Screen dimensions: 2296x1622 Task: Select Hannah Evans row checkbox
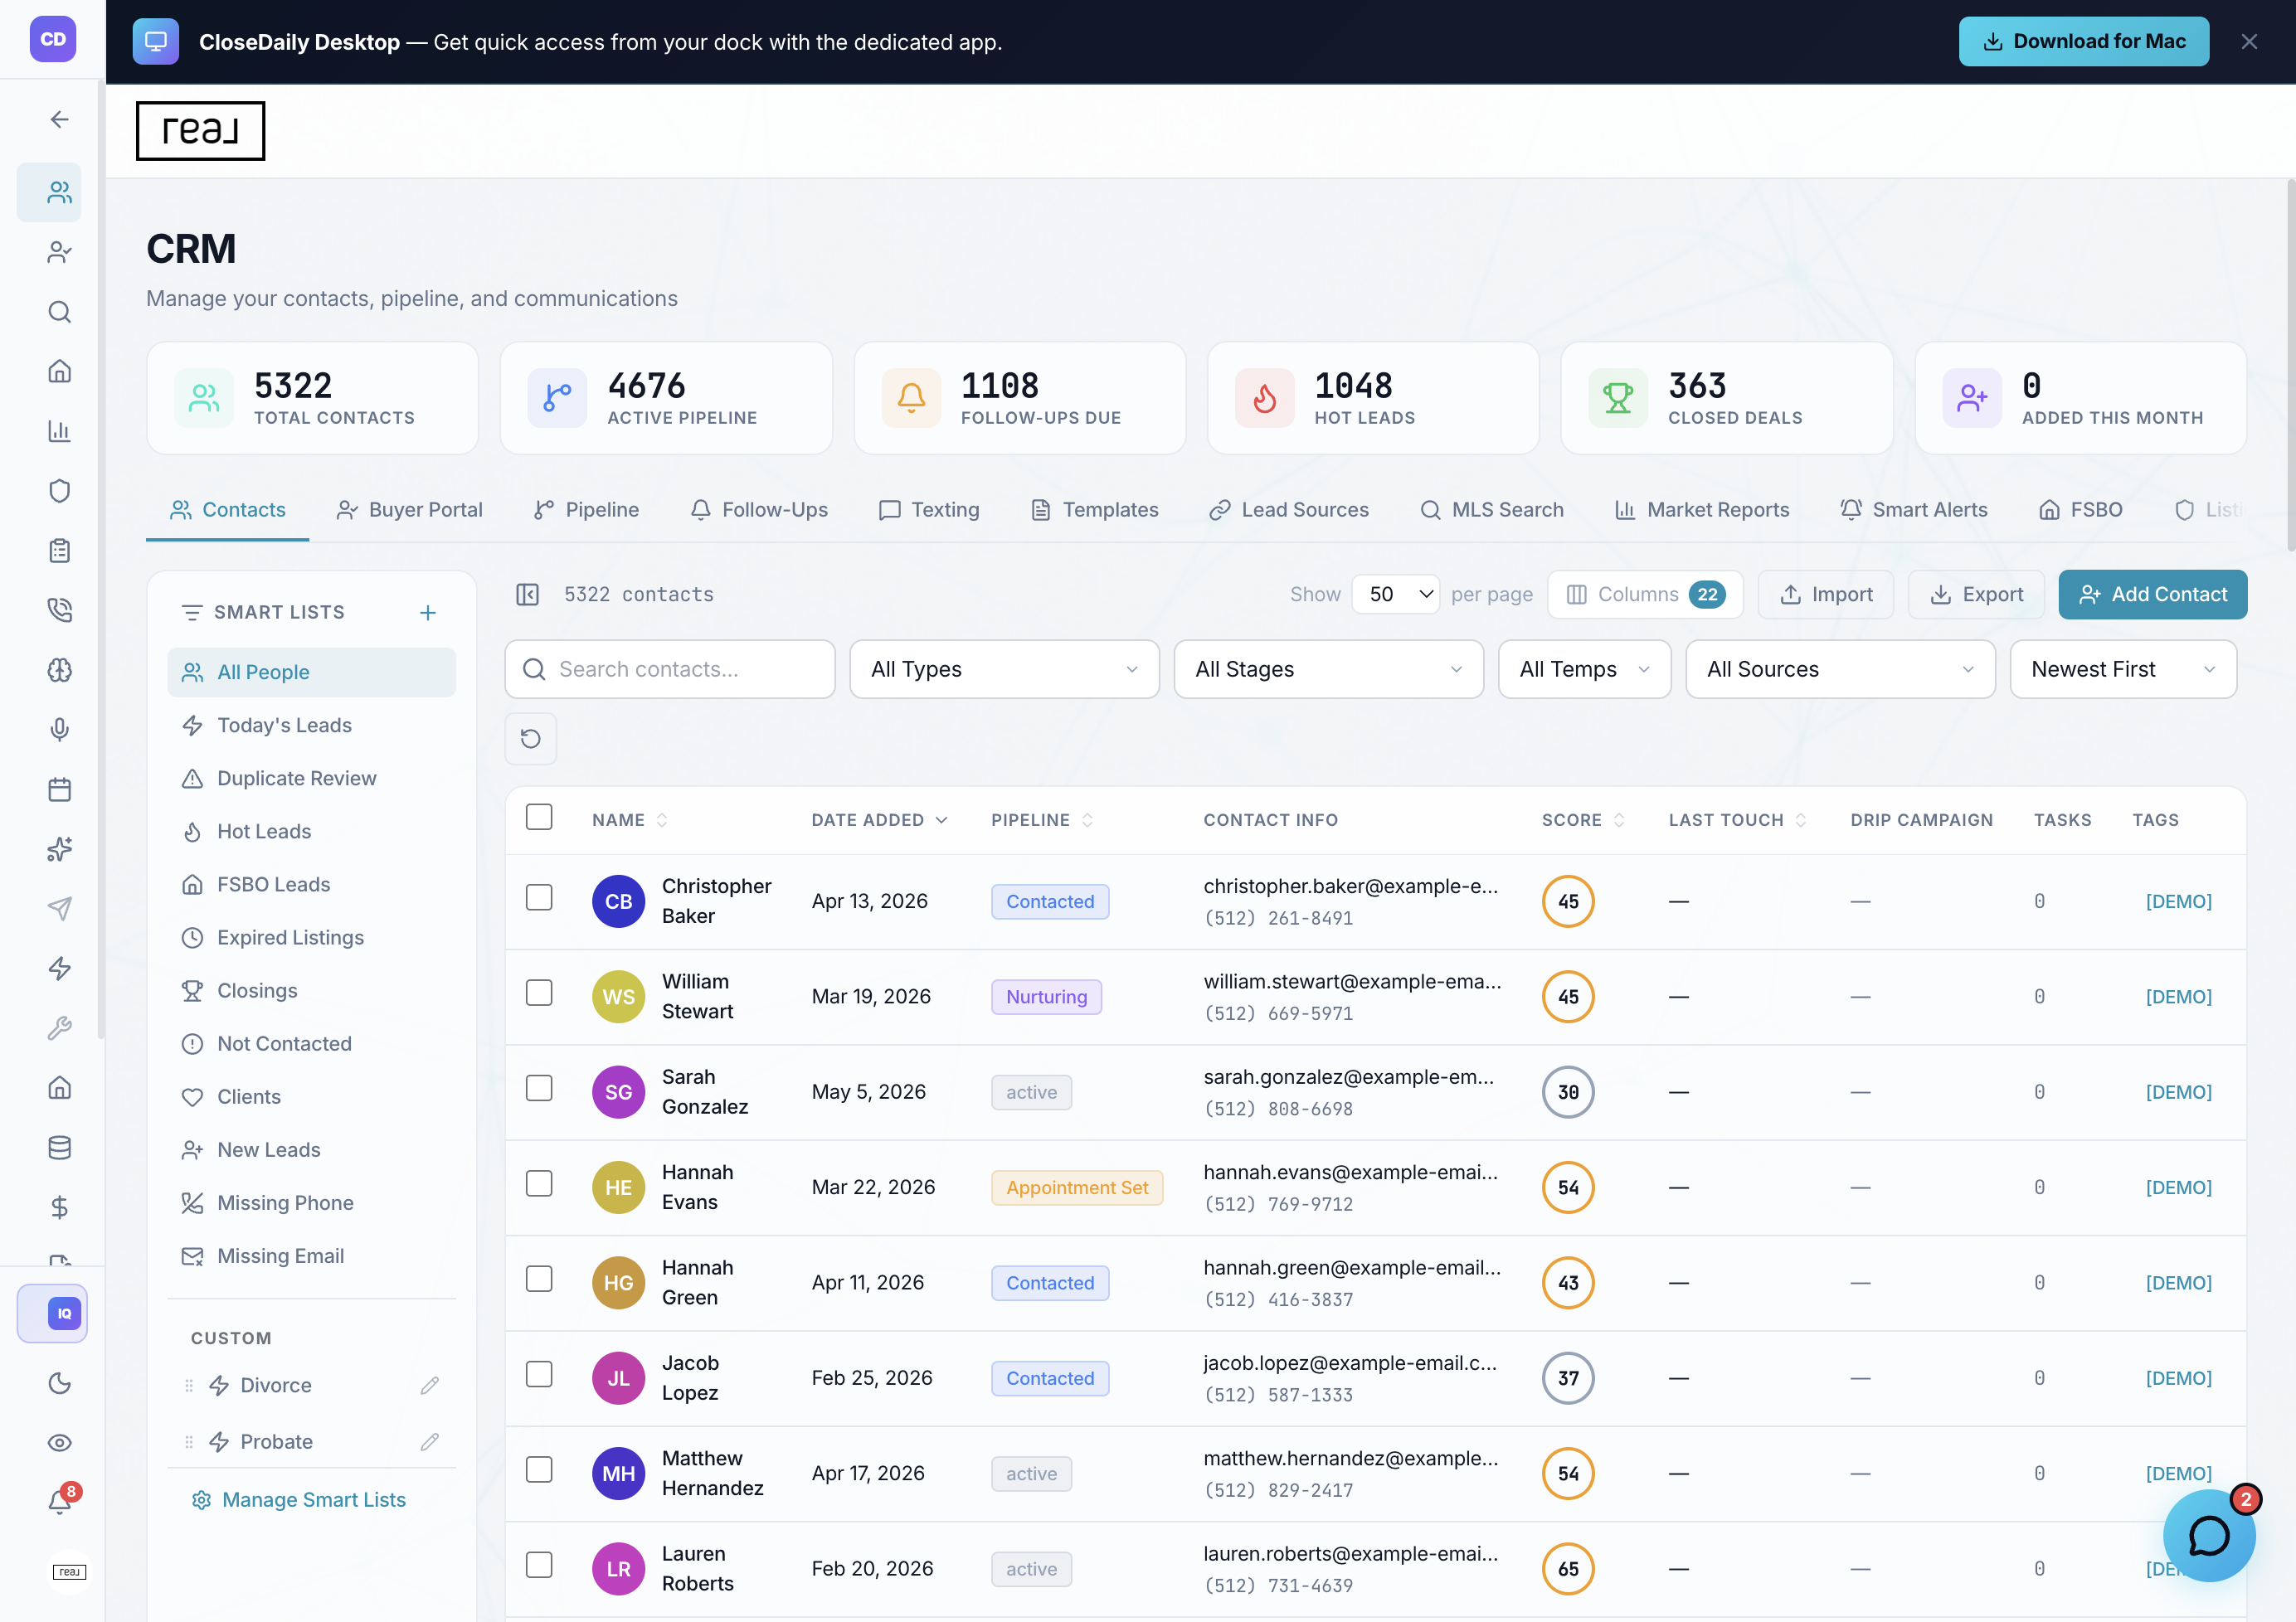tap(539, 1184)
